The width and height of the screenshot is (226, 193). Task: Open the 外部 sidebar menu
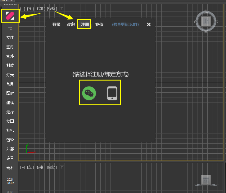tap(10, 149)
